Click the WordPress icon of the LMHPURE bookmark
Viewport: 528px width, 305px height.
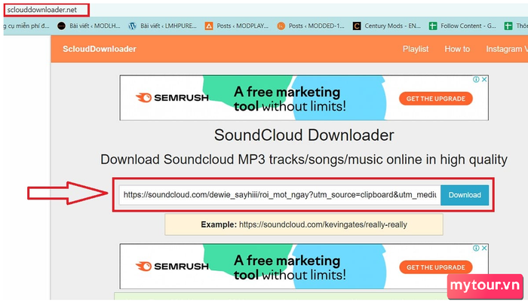click(x=133, y=26)
